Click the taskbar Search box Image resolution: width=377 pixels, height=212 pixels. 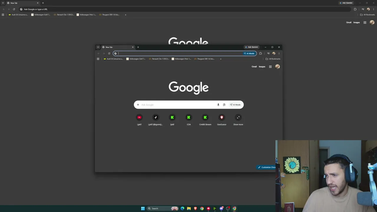tap(163, 208)
